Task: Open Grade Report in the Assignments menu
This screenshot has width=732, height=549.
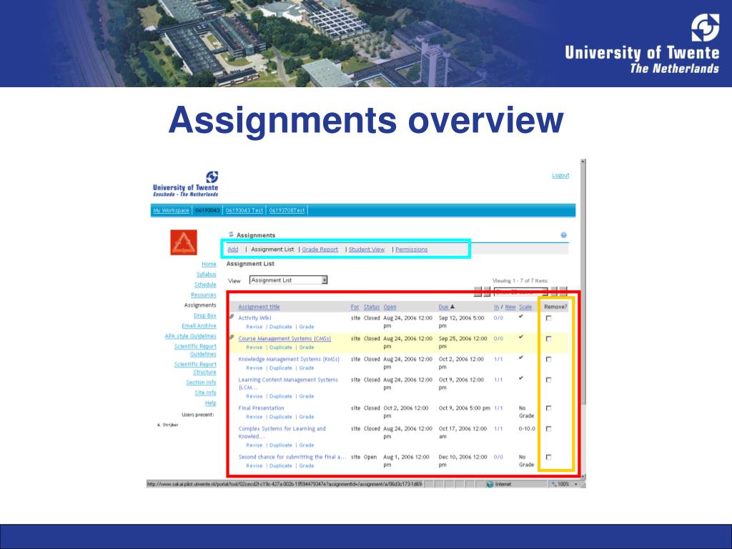Action: [320, 249]
